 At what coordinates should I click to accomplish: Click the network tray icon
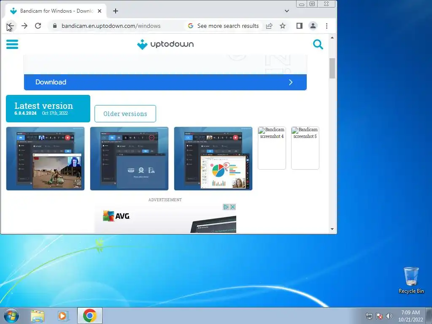tap(369, 316)
